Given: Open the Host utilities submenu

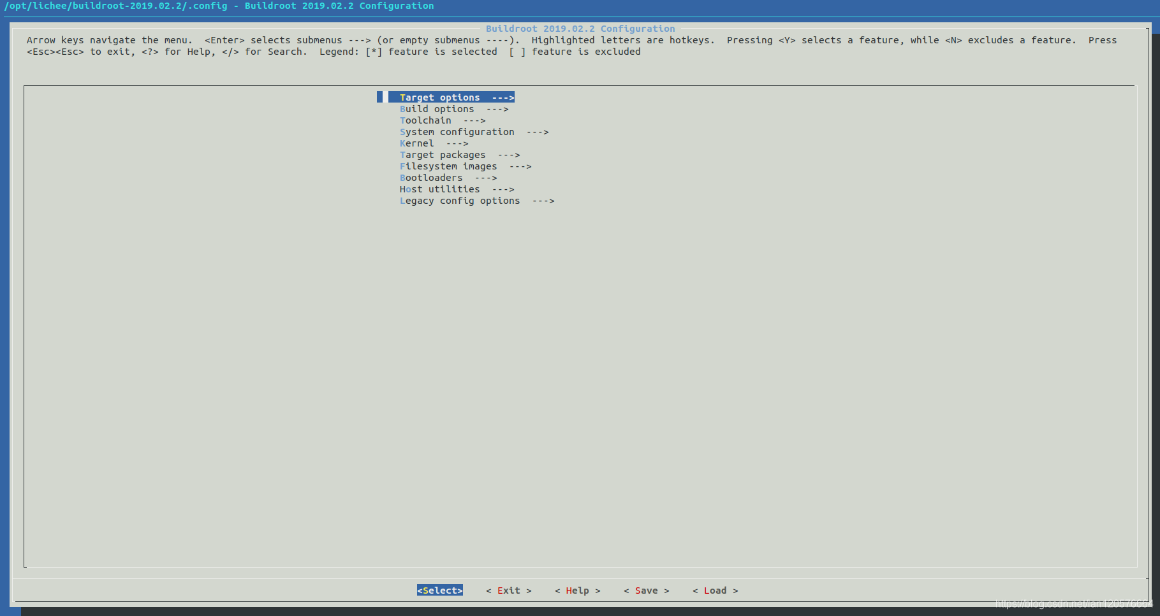Looking at the screenshot, I should tap(457, 189).
